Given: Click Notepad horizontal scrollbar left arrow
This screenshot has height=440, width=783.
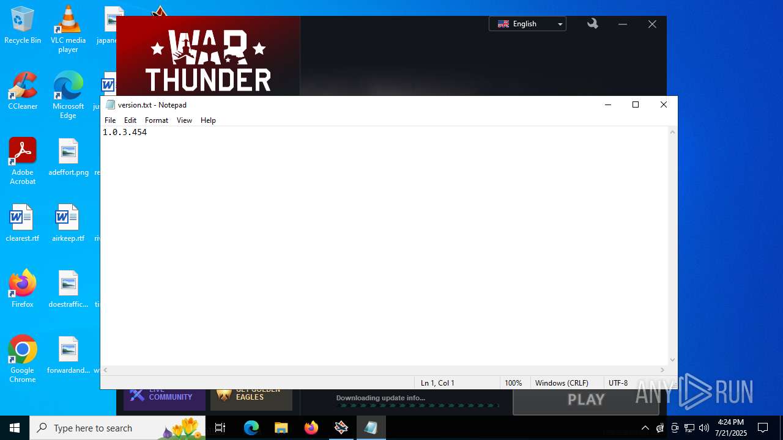Looking at the screenshot, I should pos(106,370).
